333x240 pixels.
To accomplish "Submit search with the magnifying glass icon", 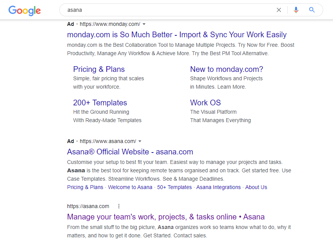I will [312, 10].
